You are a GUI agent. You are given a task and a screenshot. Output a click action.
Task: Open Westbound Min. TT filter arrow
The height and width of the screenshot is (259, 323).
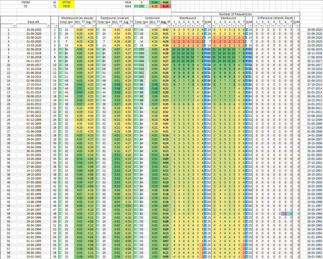click(83, 26)
